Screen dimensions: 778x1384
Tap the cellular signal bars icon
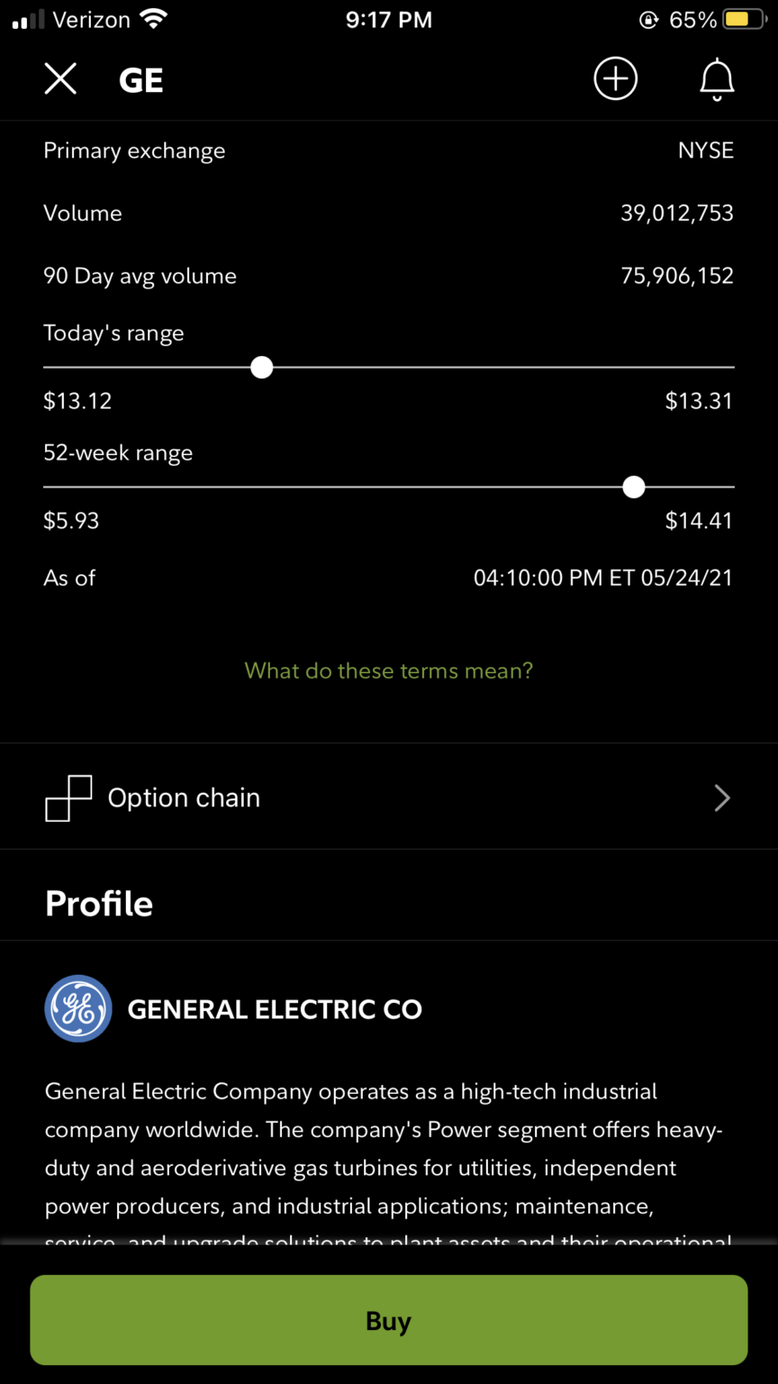[28, 20]
